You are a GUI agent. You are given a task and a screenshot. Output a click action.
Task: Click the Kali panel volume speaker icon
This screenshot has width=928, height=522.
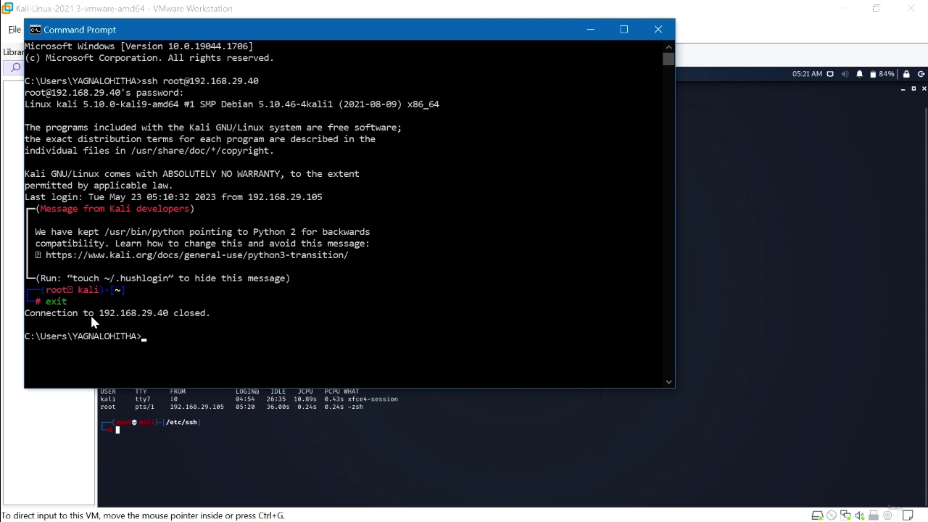845,74
